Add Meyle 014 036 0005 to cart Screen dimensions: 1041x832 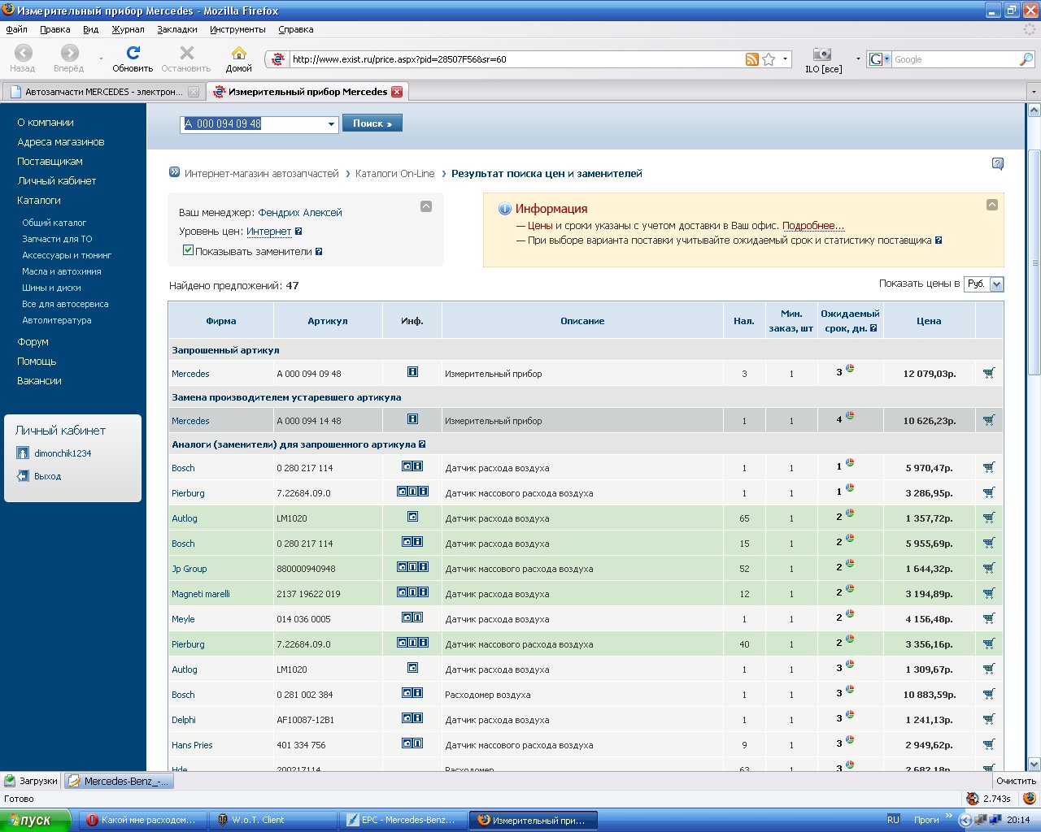(989, 619)
